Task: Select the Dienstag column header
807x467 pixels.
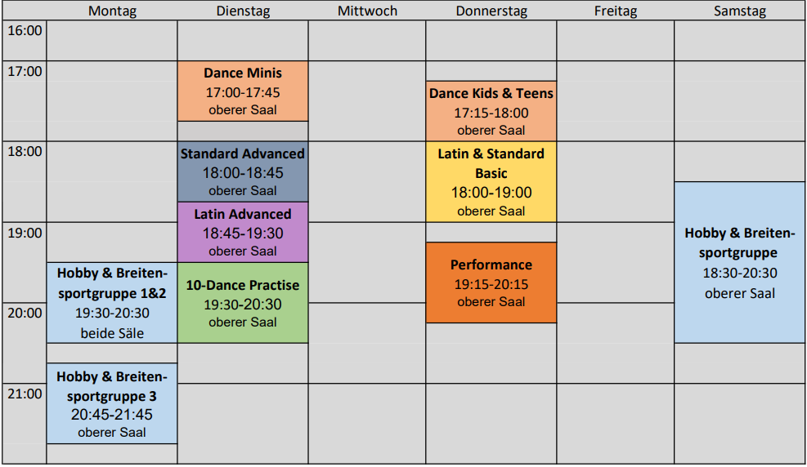Action: (x=243, y=11)
